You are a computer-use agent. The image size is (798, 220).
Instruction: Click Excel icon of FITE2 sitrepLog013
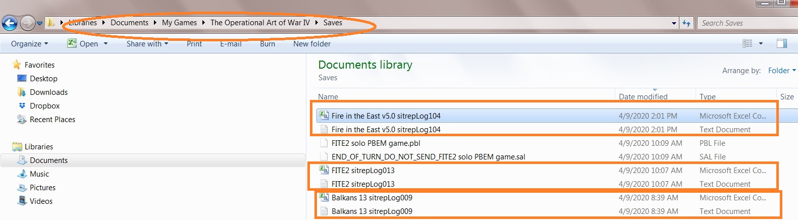324,170
